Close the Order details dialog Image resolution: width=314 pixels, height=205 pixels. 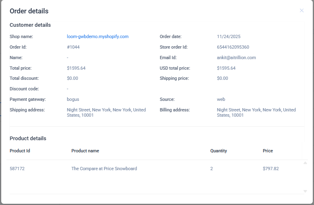point(302,11)
